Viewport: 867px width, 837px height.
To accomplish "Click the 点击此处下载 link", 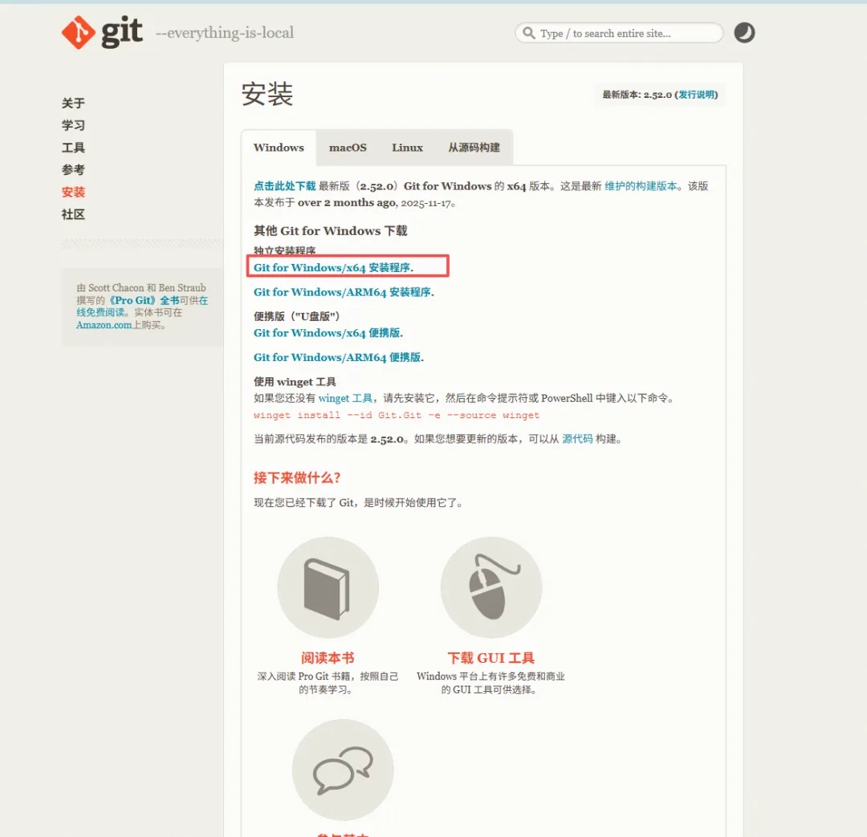I will (284, 186).
